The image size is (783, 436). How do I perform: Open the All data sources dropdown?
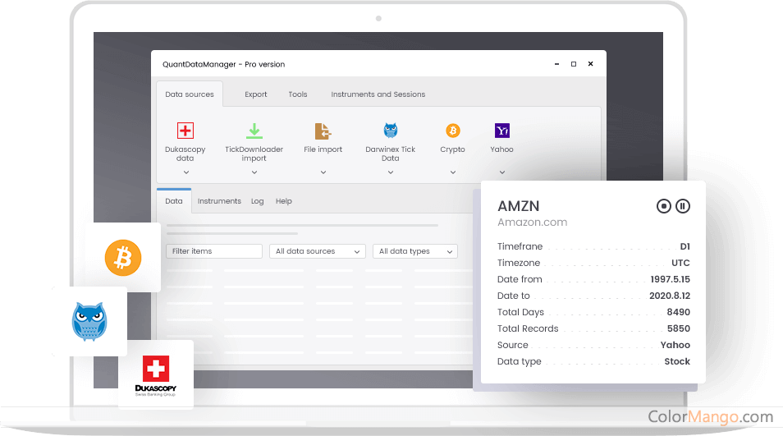click(317, 251)
